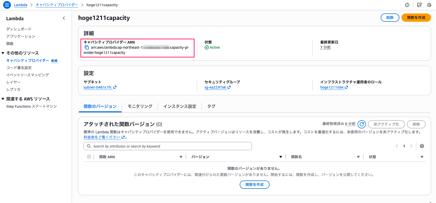Open the subnet-b461c1fc link

coord(98,88)
